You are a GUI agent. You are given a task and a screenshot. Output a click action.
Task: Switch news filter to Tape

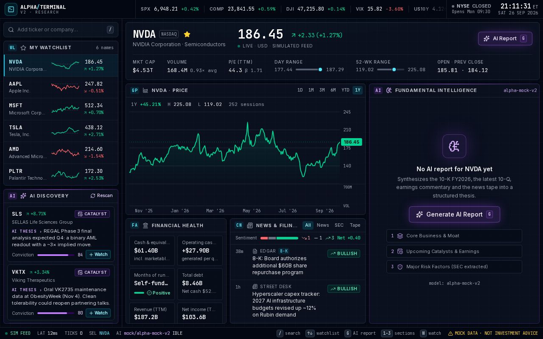(x=355, y=225)
